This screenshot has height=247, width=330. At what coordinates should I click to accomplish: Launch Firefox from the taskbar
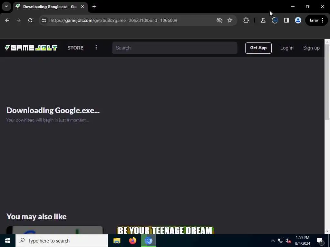tap(132, 241)
